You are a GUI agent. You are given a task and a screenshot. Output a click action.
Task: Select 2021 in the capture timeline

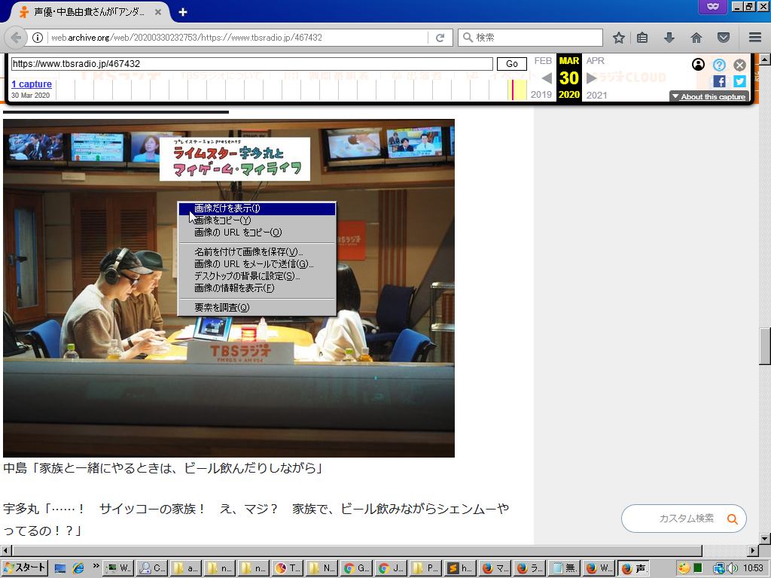tap(596, 96)
